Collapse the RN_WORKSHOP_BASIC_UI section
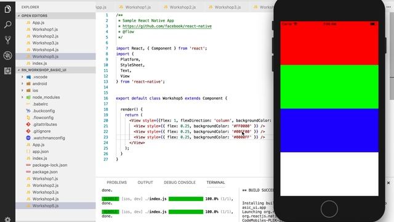This screenshot has height=222, width=394. tap(18, 70)
